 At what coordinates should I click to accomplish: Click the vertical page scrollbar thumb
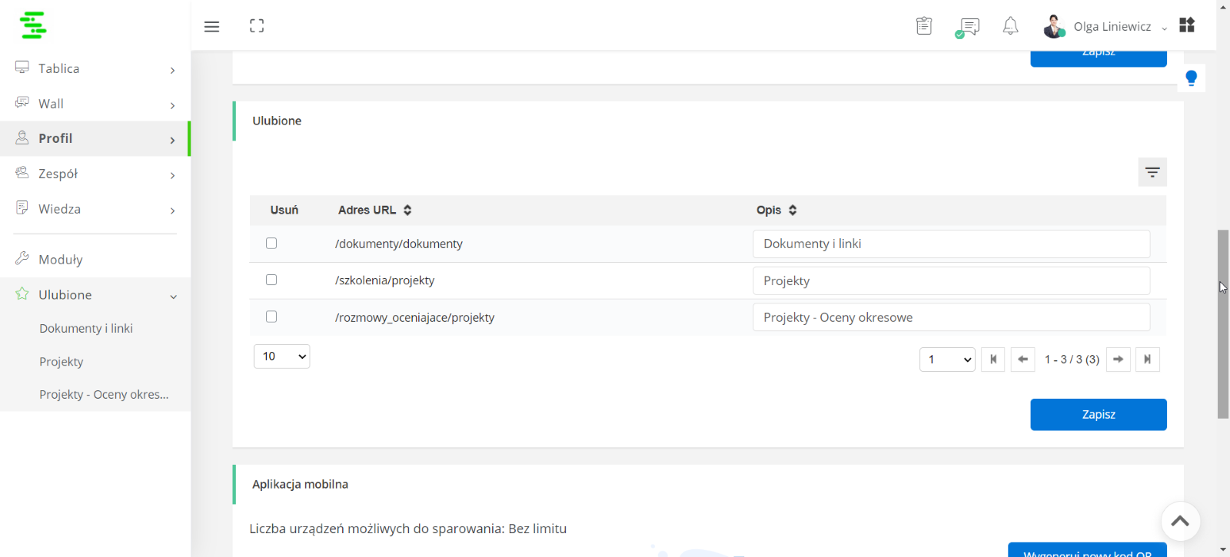click(1223, 324)
